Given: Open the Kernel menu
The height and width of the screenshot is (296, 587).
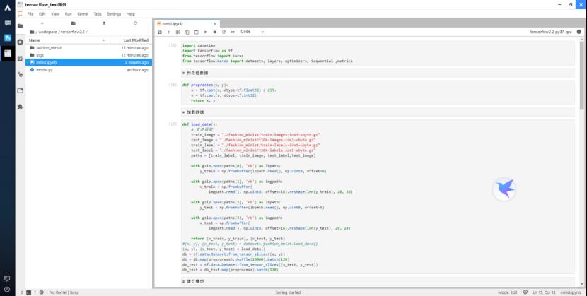Looking at the screenshot, I should click(x=83, y=14).
